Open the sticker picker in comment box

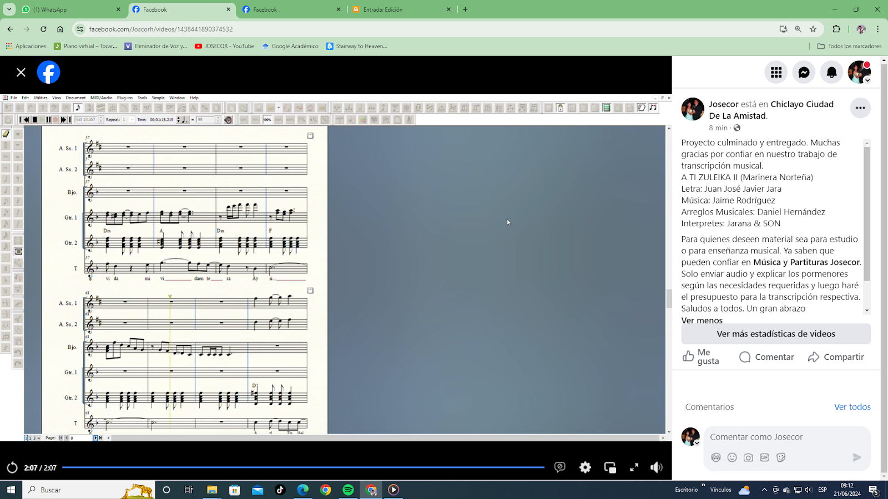click(x=781, y=457)
